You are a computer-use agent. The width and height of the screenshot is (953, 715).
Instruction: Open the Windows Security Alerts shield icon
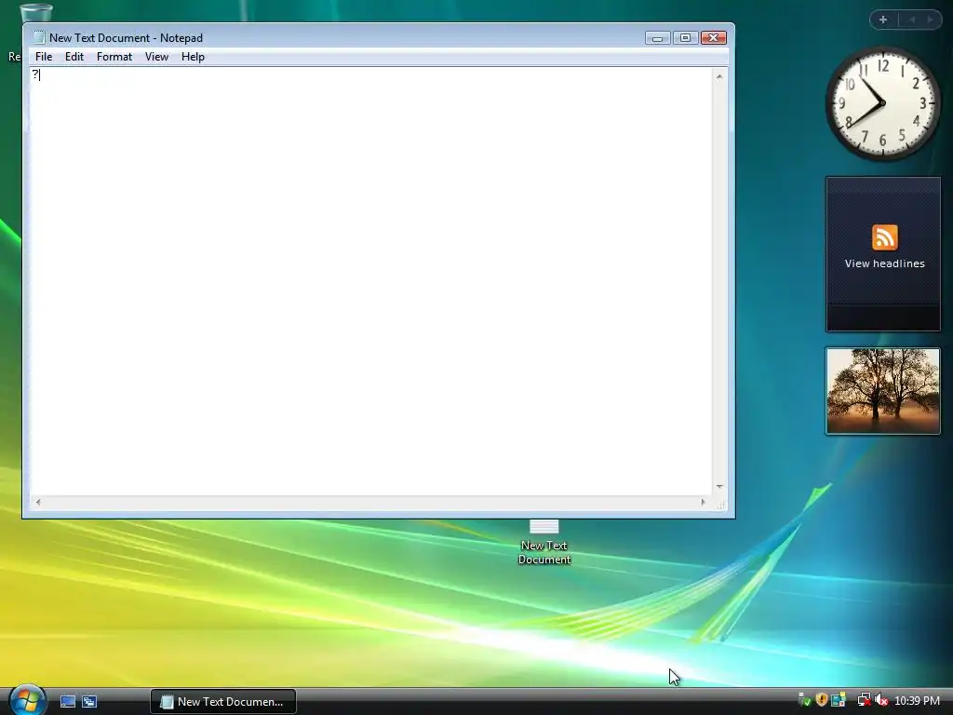821,700
